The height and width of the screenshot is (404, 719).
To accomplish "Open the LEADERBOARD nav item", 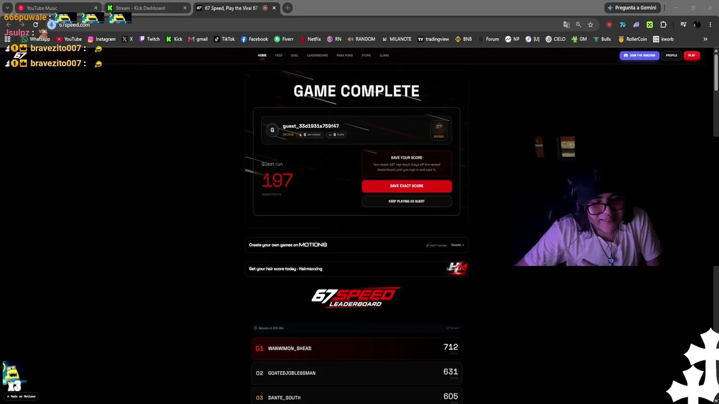I will click(x=317, y=56).
